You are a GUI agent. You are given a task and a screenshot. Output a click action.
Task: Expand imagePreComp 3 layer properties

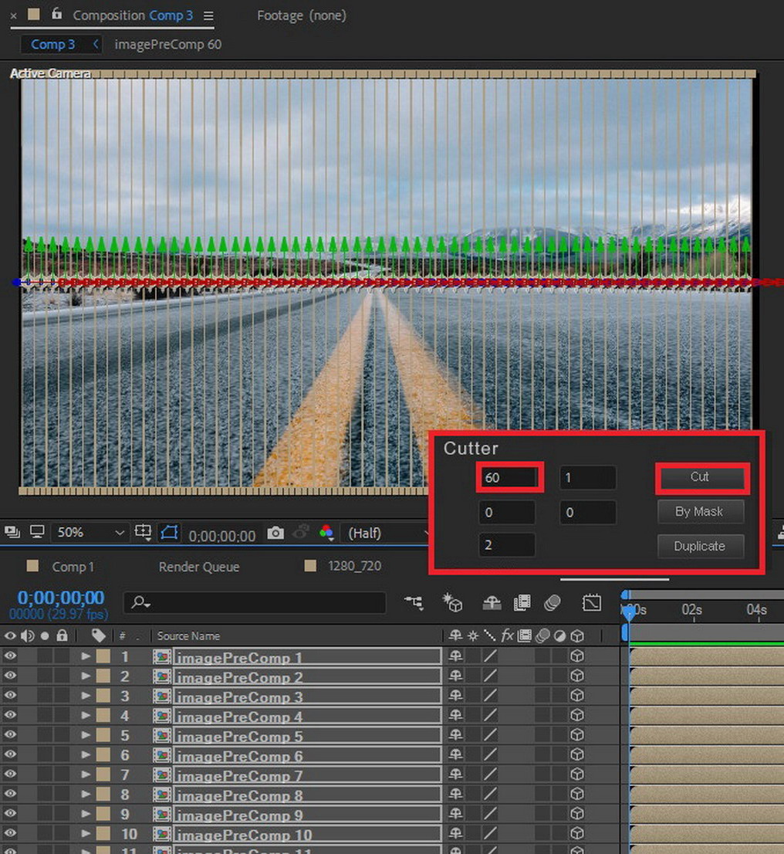coord(86,696)
